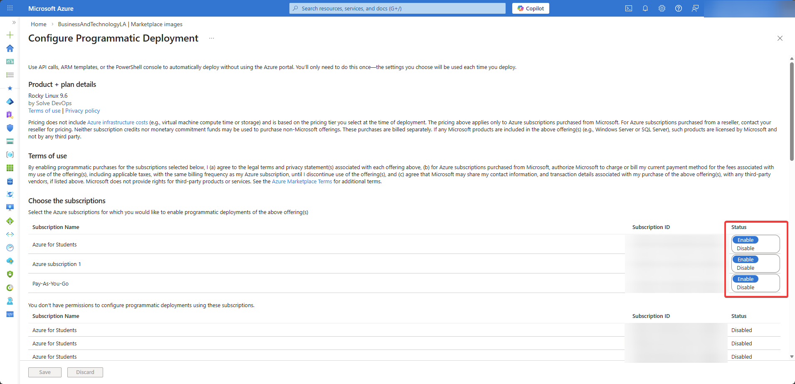Screen dimensions: 795x384
Task: Open the Feedback icon in top bar
Action: [695, 8]
